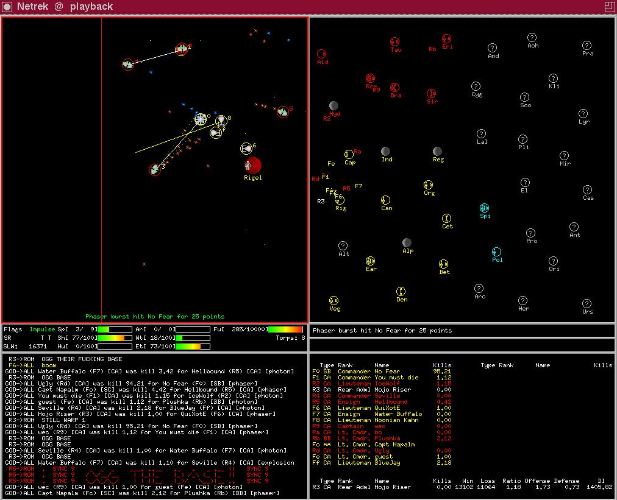Click the Impulse flag indicator
617x500 pixels.
tap(42, 329)
